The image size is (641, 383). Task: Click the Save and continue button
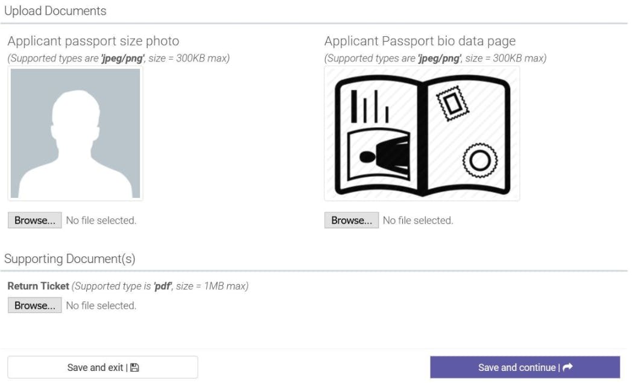525,367
